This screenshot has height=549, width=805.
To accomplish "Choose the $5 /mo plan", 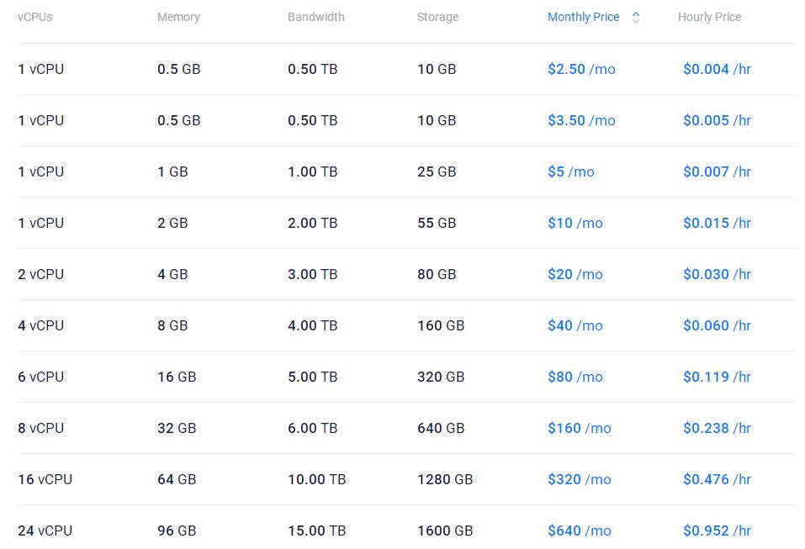I will (570, 172).
